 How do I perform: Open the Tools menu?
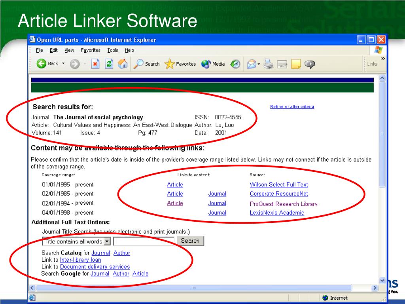point(113,50)
